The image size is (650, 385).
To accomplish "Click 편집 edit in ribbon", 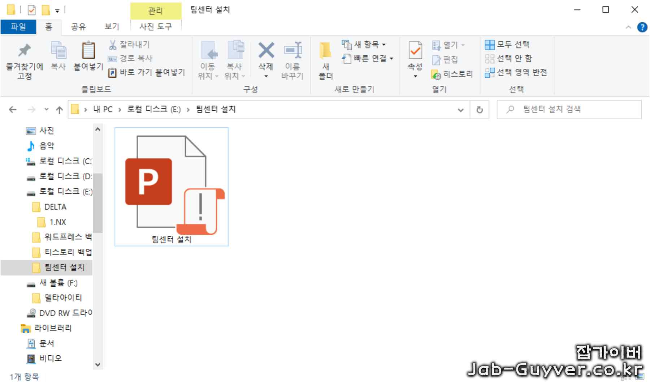I will [x=445, y=59].
